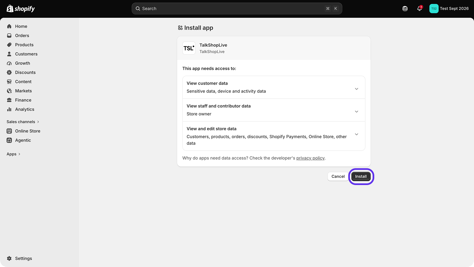
Task: Click the Shopify logo
Action: click(21, 9)
